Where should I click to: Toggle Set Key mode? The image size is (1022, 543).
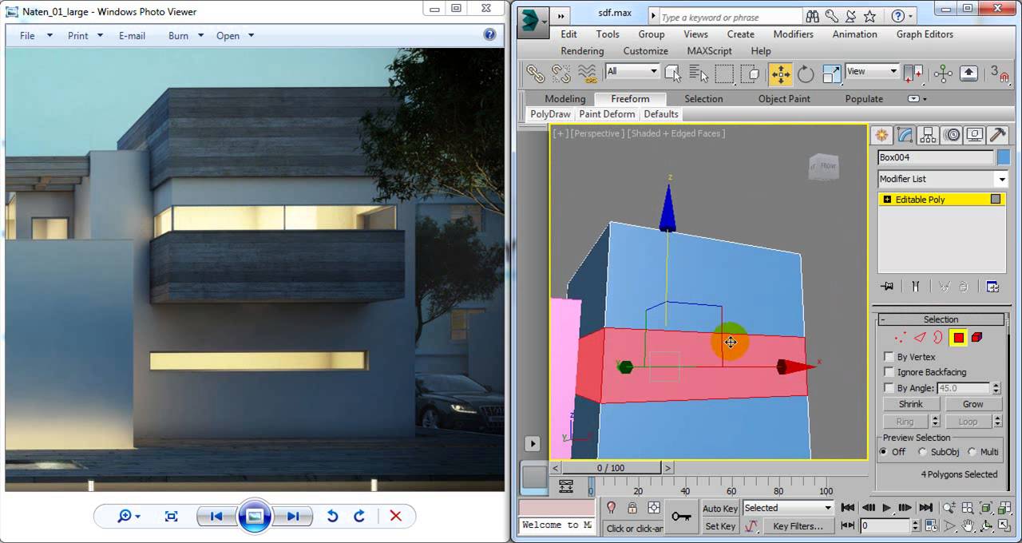(x=719, y=526)
